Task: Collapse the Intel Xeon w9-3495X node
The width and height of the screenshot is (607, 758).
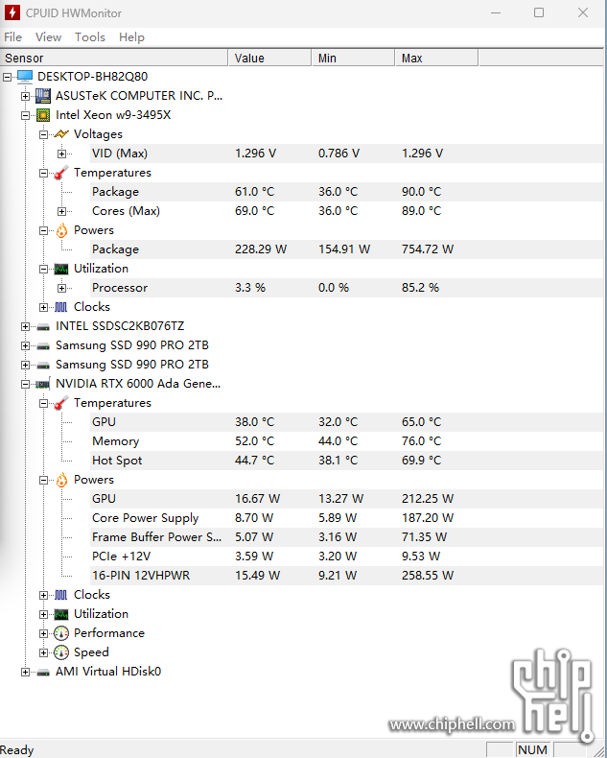Action: point(25,115)
